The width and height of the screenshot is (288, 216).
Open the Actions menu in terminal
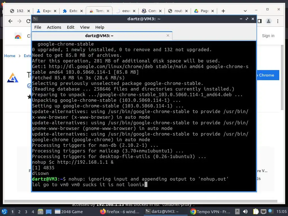(54, 27)
